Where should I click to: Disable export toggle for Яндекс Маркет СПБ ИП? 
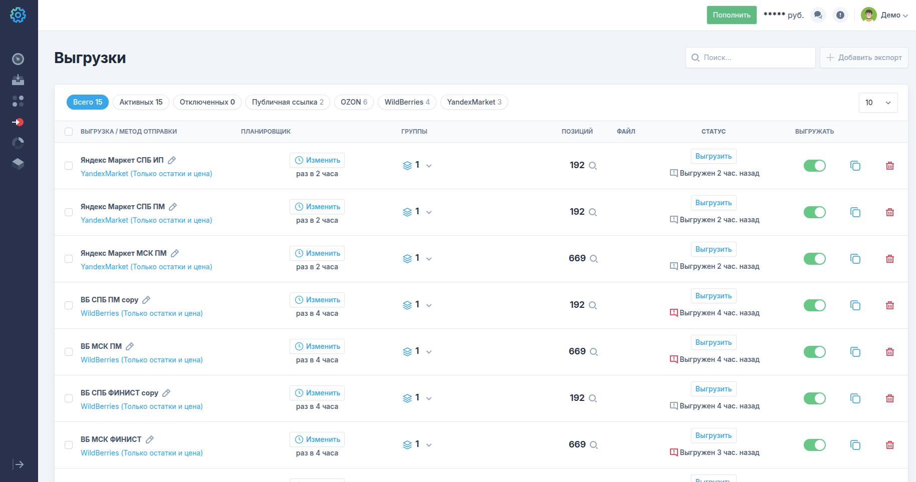point(815,166)
